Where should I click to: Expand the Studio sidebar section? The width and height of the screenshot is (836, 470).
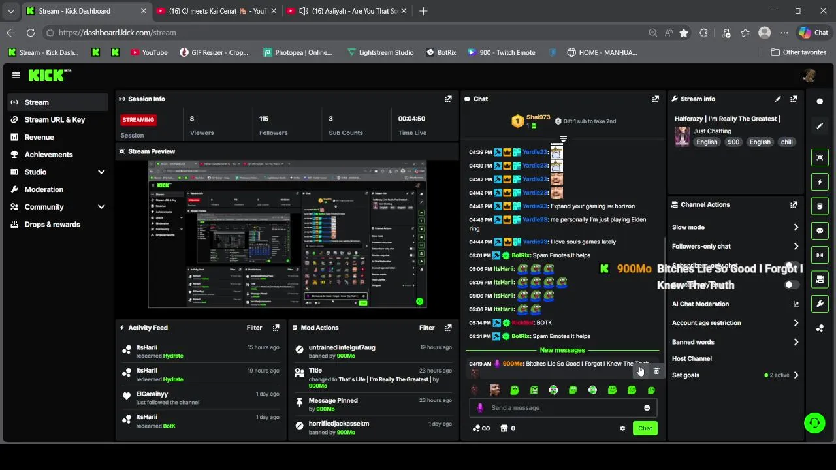[x=101, y=172]
